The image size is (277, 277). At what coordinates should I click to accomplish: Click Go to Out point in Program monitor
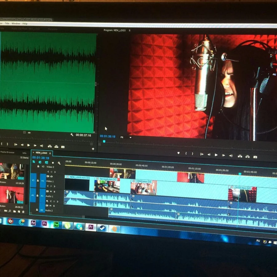click(x=231, y=155)
